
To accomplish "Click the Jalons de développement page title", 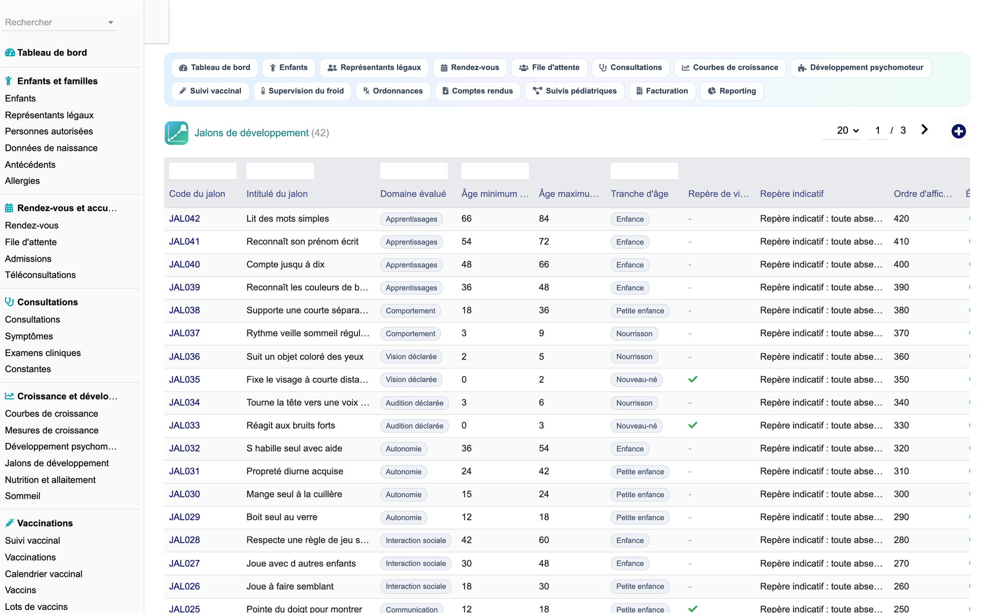I will click(x=252, y=133).
